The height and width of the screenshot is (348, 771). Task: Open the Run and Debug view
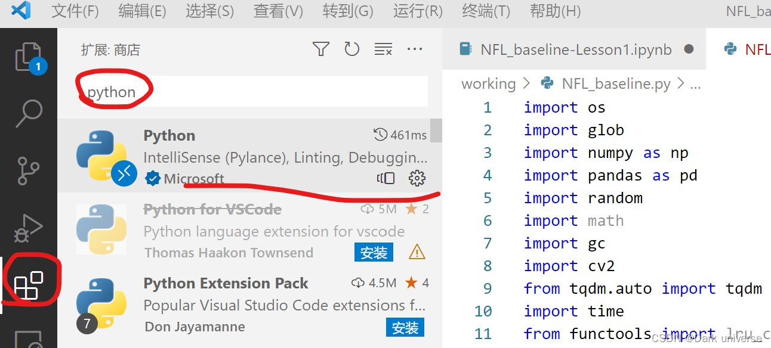coord(29,229)
